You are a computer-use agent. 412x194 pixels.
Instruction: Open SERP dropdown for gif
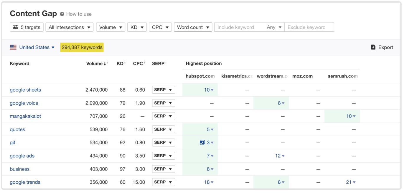pyautogui.click(x=164, y=143)
